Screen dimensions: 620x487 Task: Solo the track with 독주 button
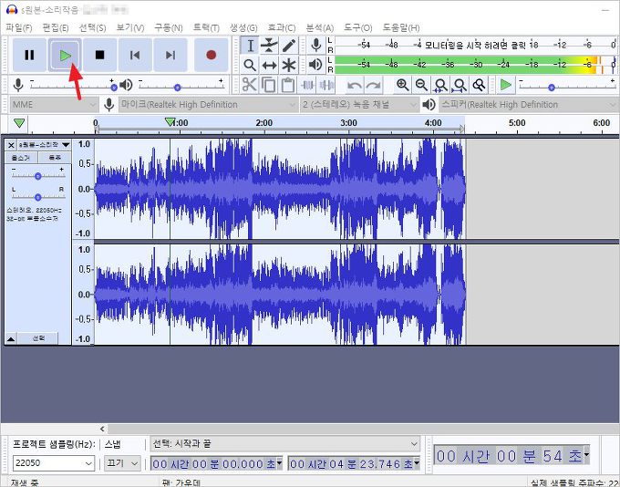[x=55, y=158]
